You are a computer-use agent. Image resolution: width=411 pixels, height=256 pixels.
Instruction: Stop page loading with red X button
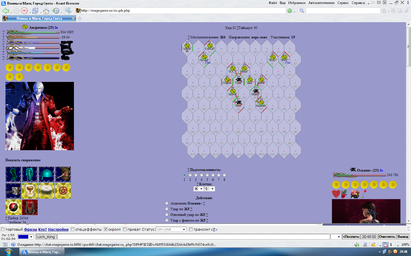point(24,11)
